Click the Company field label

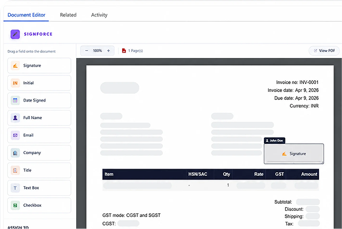pyautogui.click(x=32, y=153)
